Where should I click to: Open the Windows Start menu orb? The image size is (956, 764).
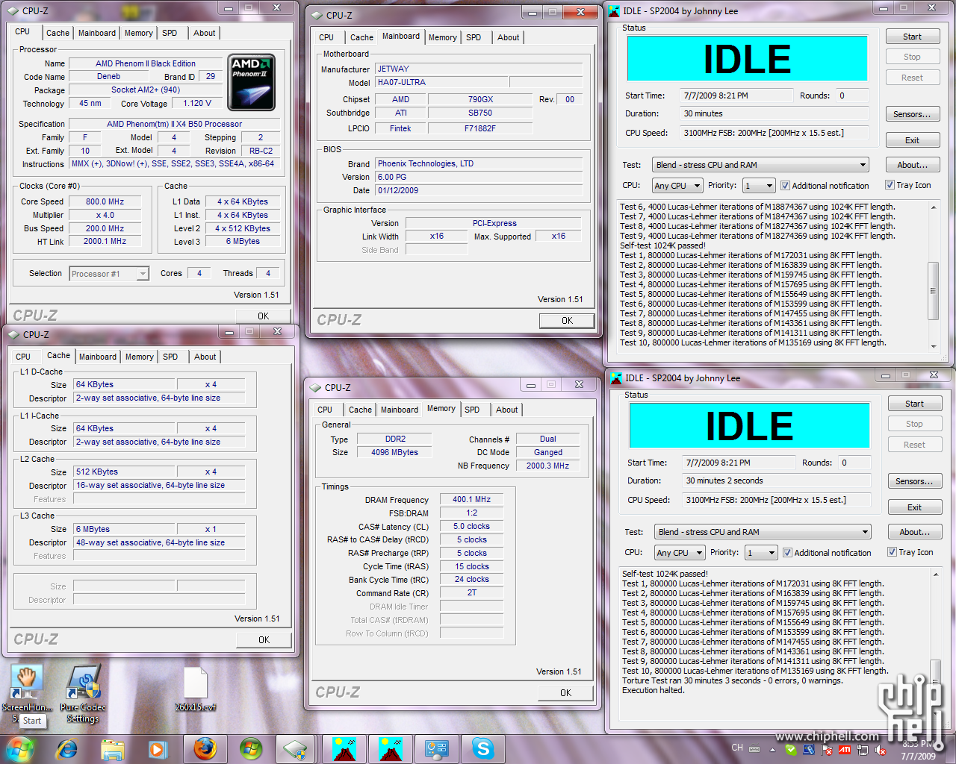click(x=19, y=748)
